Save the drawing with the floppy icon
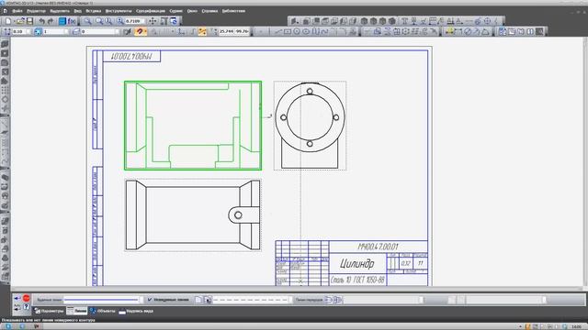Screen dimensions: 588x330 click(x=29, y=21)
